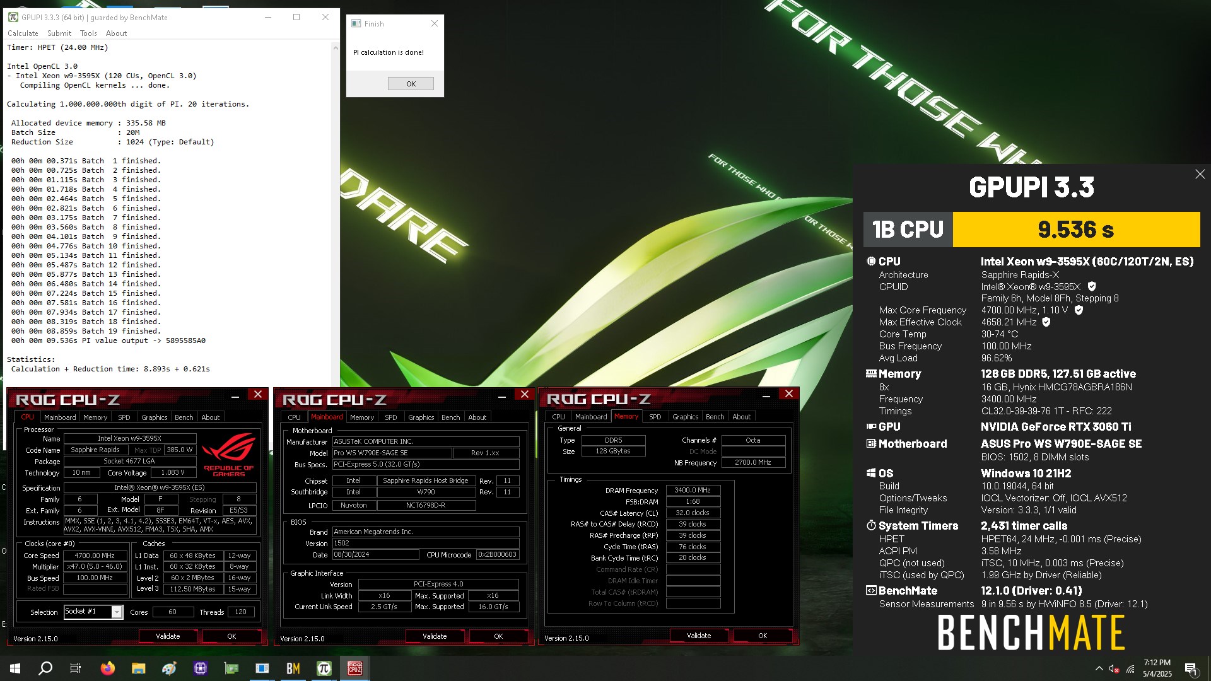The height and width of the screenshot is (681, 1211).
Task: Click the BIOS Version 1502 field
Action: (x=426, y=543)
